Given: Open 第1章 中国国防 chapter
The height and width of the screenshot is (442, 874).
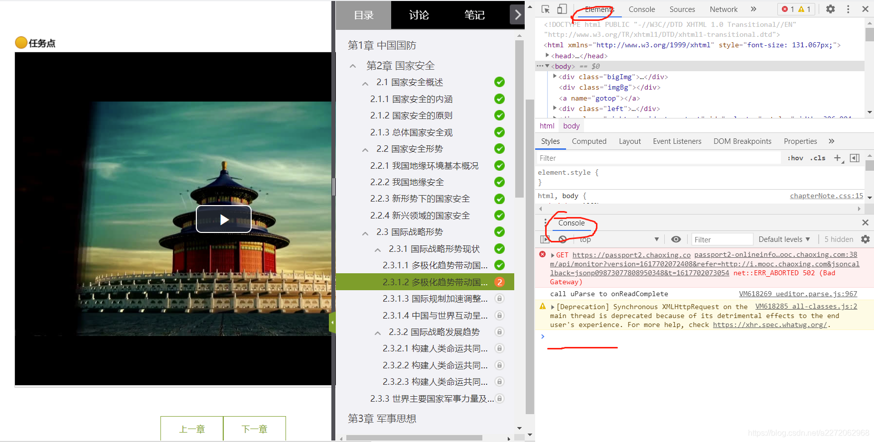Looking at the screenshot, I should click(x=382, y=45).
